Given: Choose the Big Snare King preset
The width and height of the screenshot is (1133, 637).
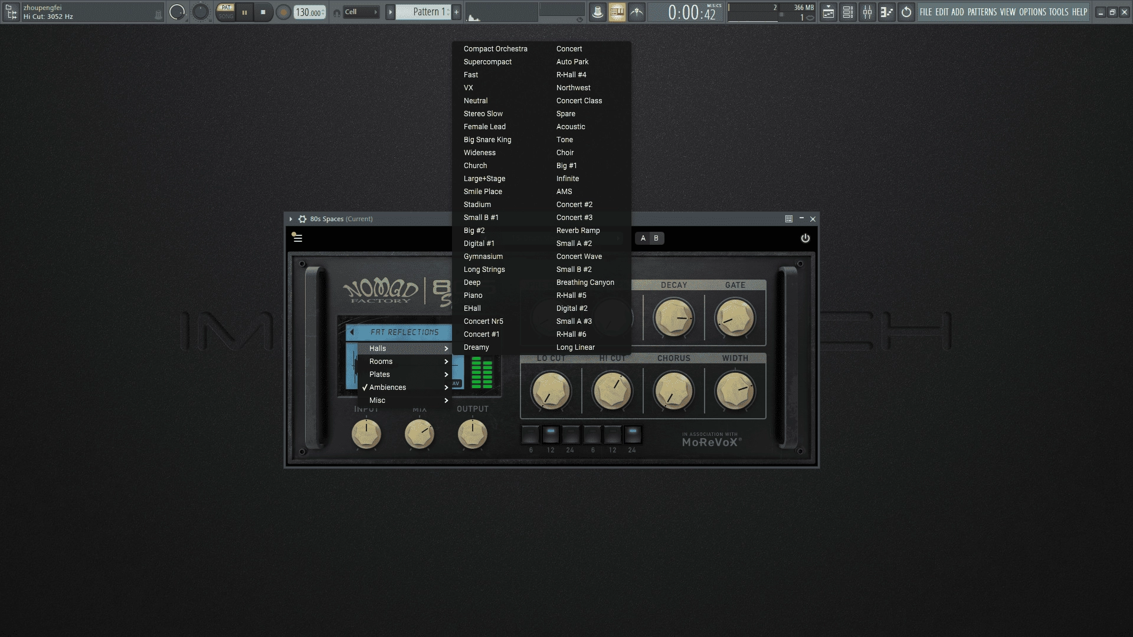Looking at the screenshot, I should tap(487, 140).
